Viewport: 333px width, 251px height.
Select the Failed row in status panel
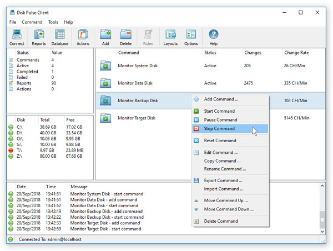click(x=50, y=77)
